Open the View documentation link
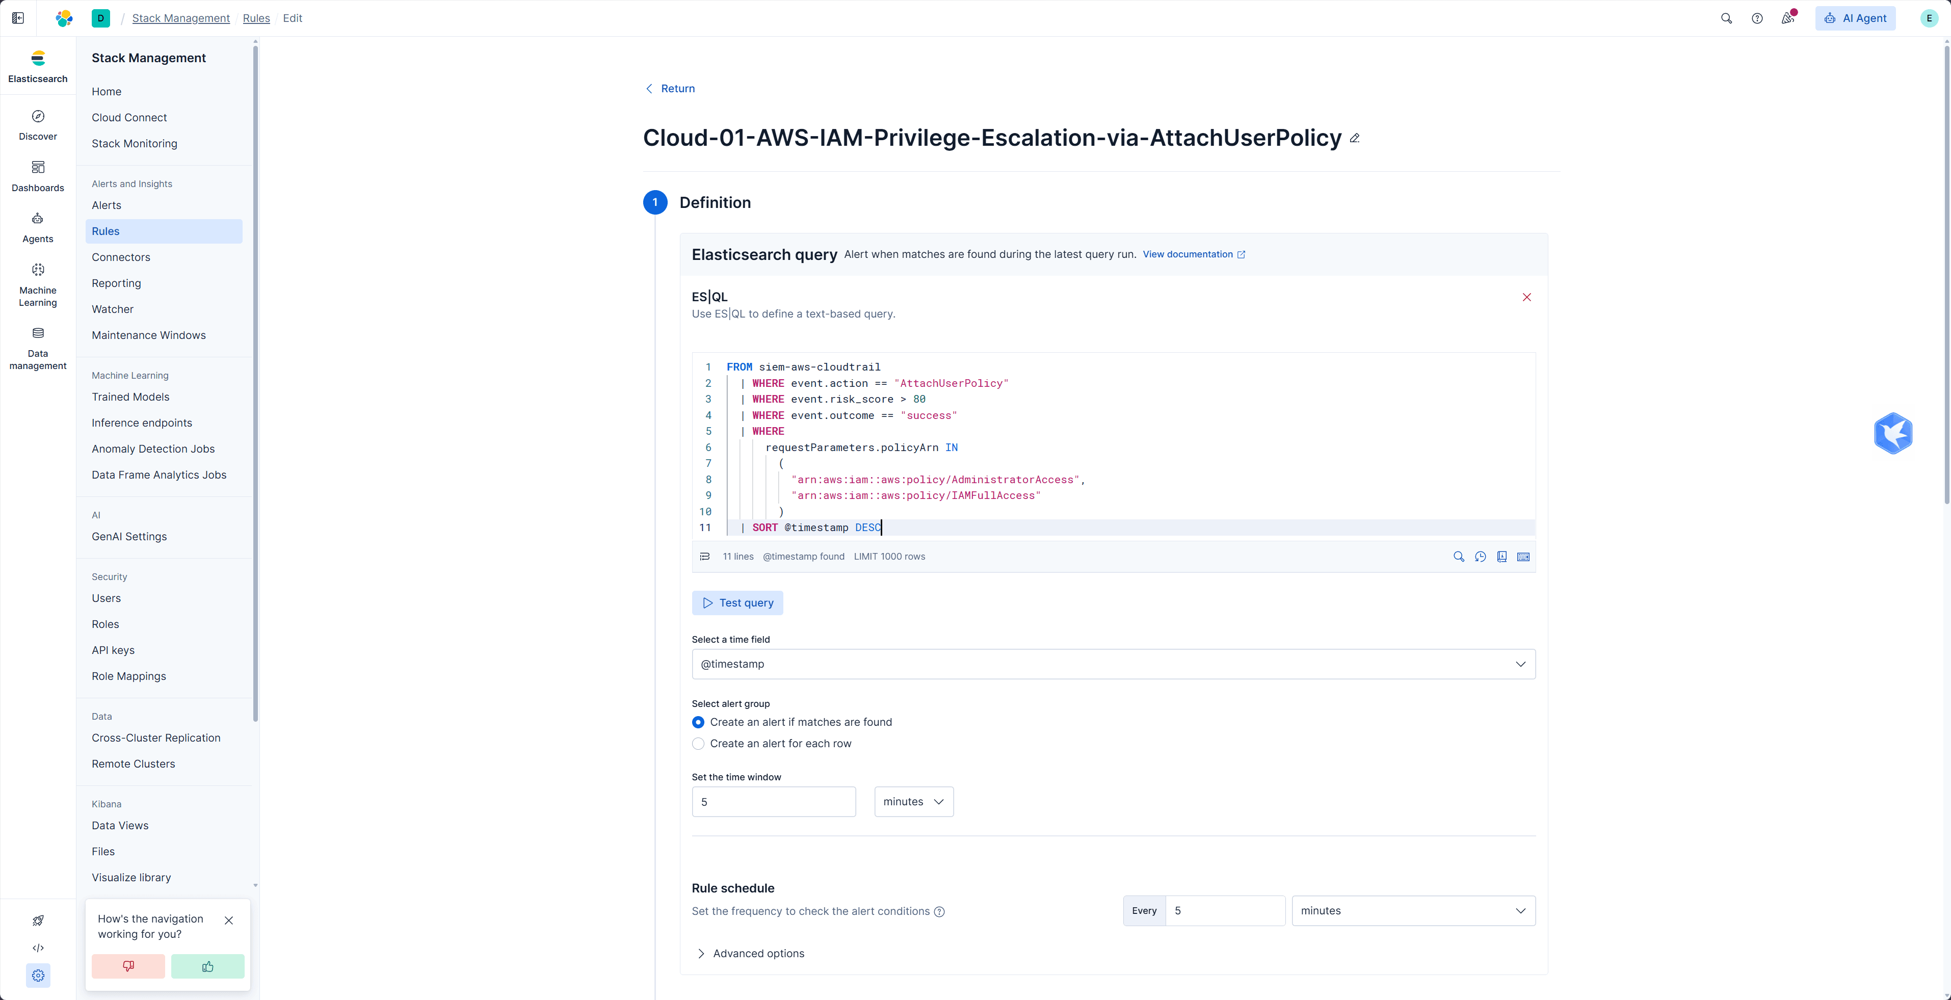Screen dimensions: 1951x1000 (1194, 254)
